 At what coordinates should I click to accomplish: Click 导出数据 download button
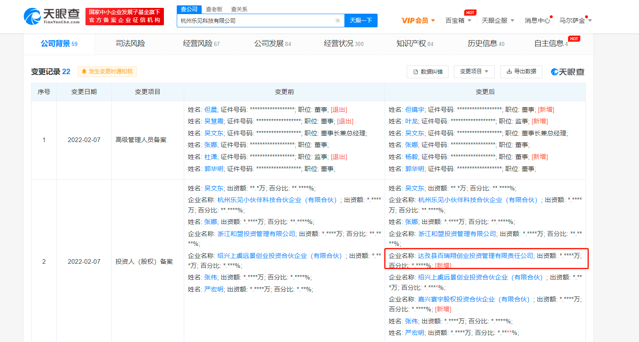point(521,72)
